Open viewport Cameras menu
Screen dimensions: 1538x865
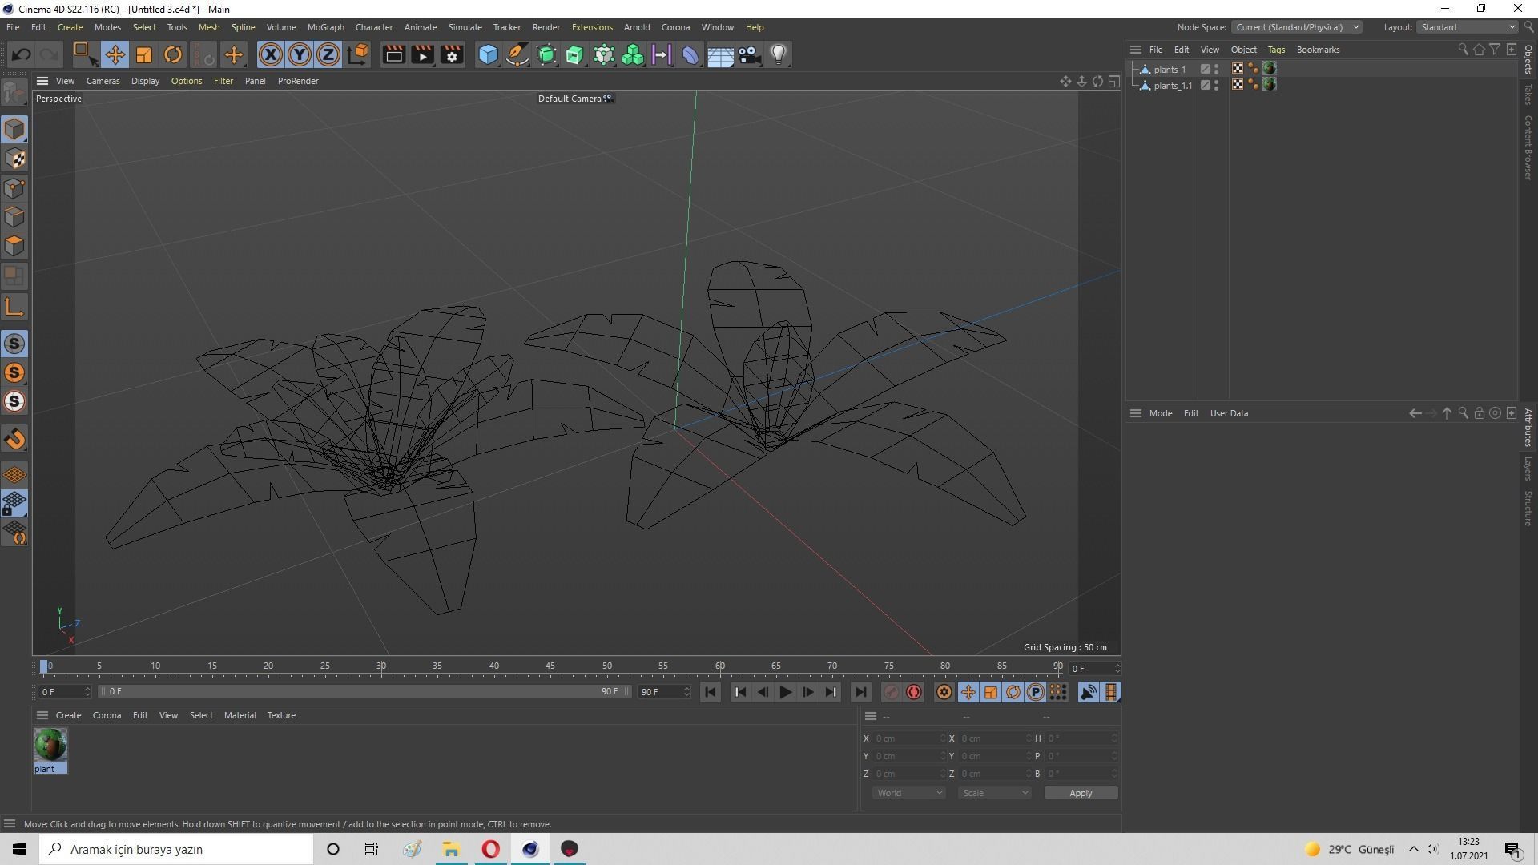[x=103, y=81]
